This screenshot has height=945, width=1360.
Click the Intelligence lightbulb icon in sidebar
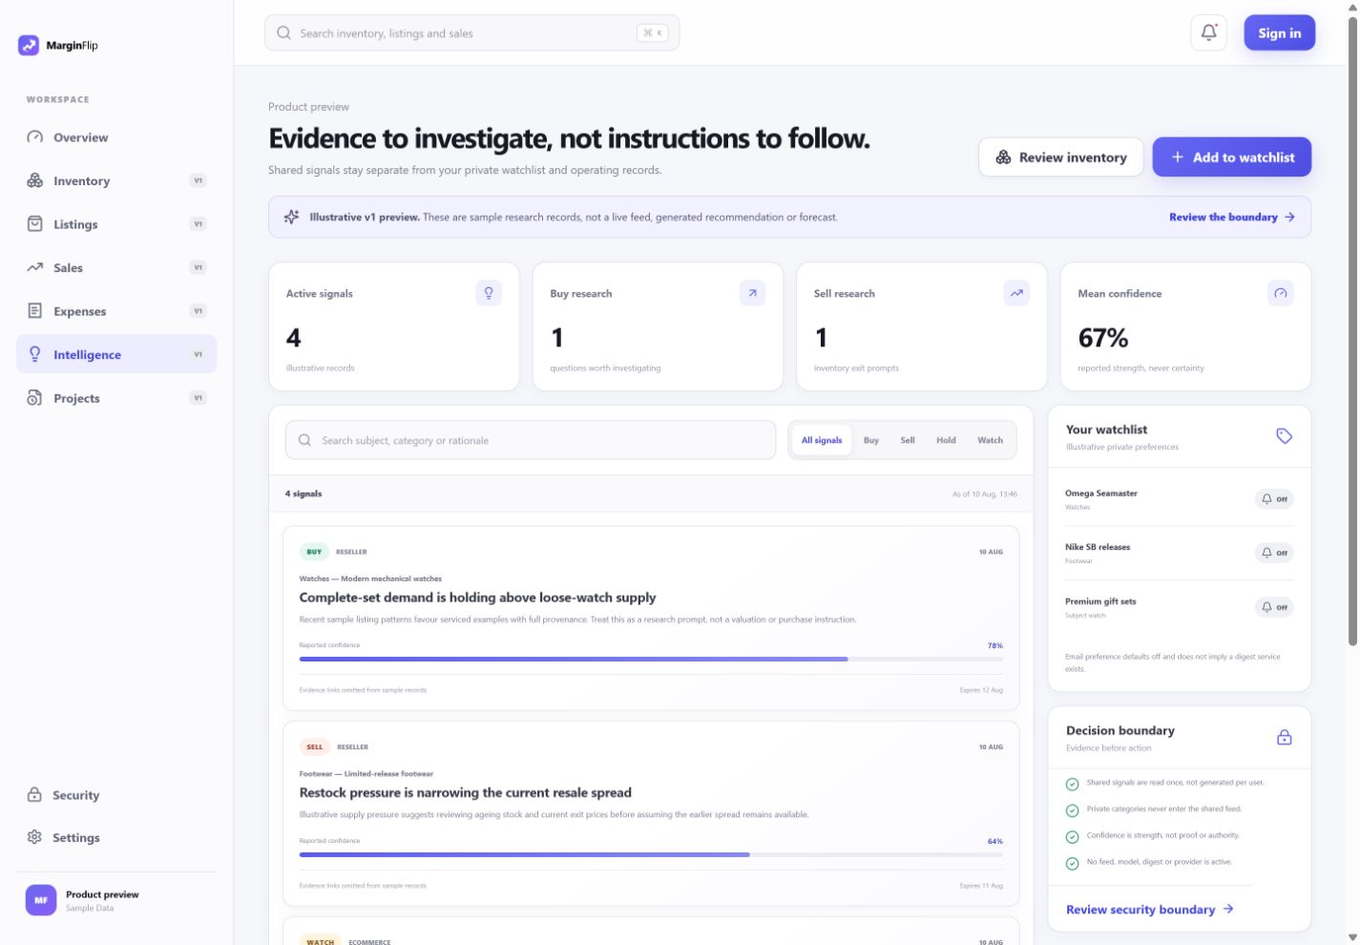pyautogui.click(x=35, y=354)
